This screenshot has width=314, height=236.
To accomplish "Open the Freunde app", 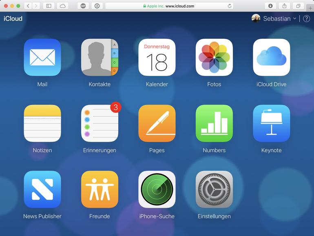I will [x=100, y=189].
